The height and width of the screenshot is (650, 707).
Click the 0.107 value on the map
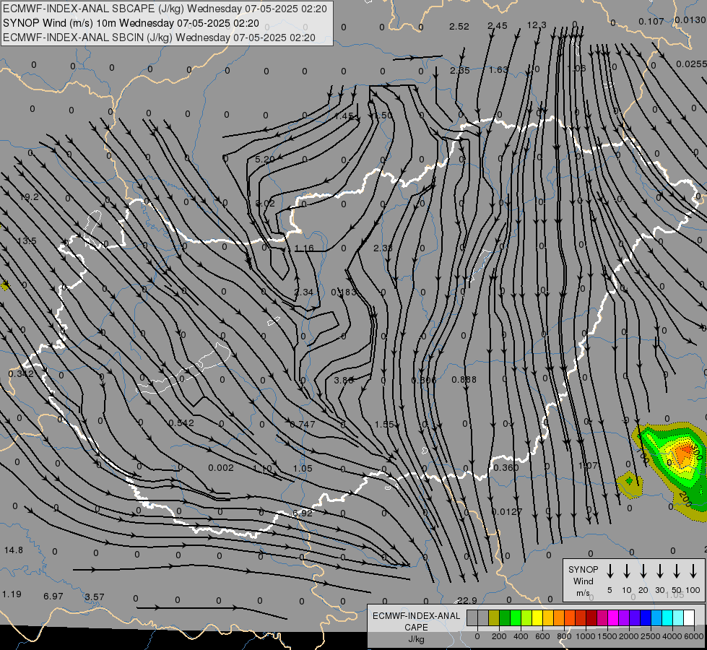click(651, 21)
